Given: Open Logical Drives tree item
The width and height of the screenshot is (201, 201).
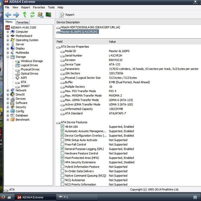Looking at the screenshot, I should click(29, 65).
